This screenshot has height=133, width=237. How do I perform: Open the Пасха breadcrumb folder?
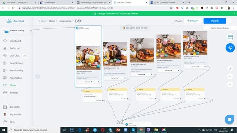pyautogui.click(x=52, y=21)
